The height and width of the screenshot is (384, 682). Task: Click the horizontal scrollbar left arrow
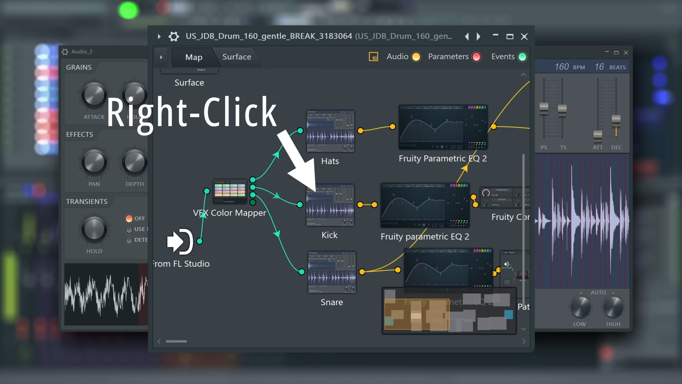[159, 341]
